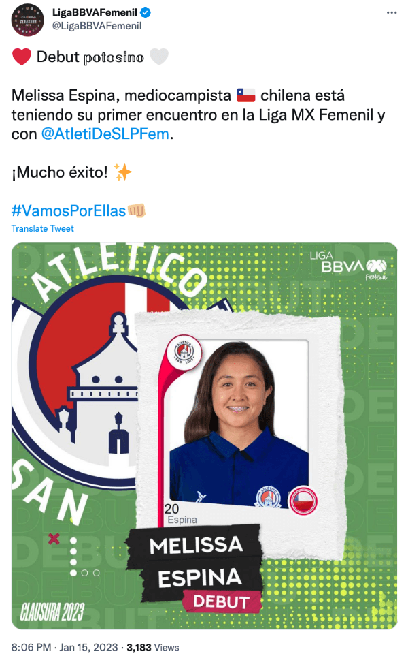
Task: Click the @AtletiDeSLPFem mention
Action: (x=105, y=134)
